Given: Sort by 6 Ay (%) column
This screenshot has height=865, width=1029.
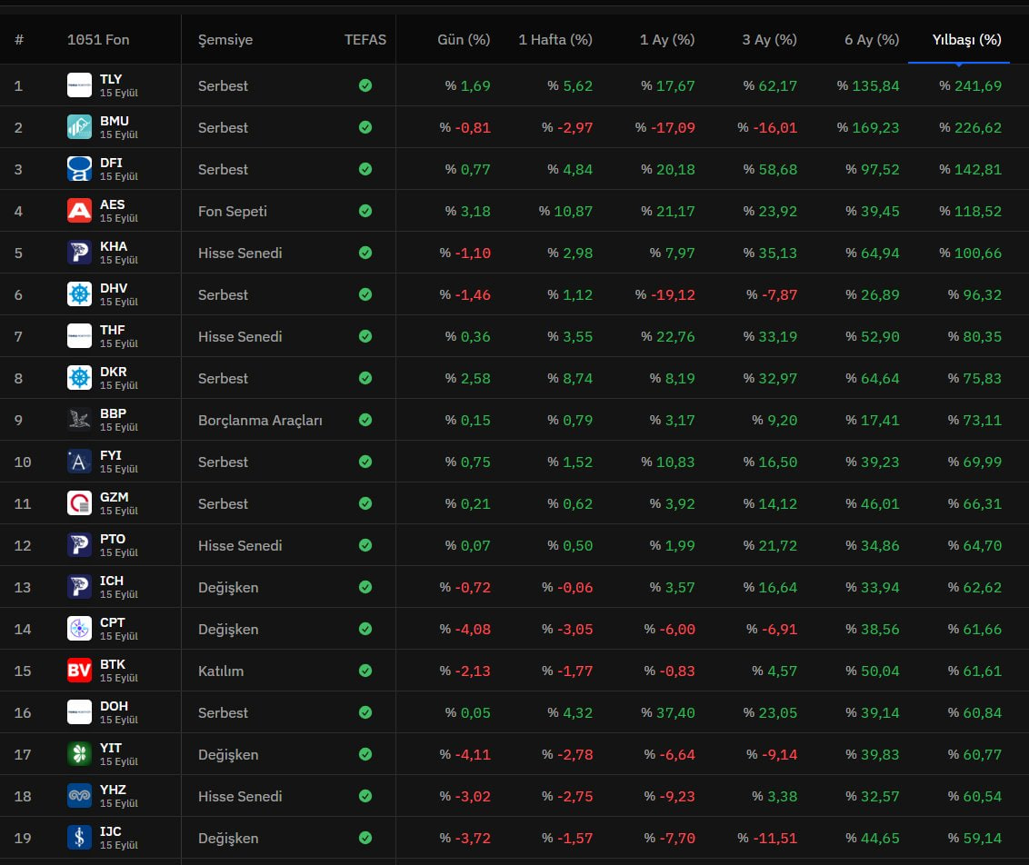Looking at the screenshot, I should pos(872,39).
